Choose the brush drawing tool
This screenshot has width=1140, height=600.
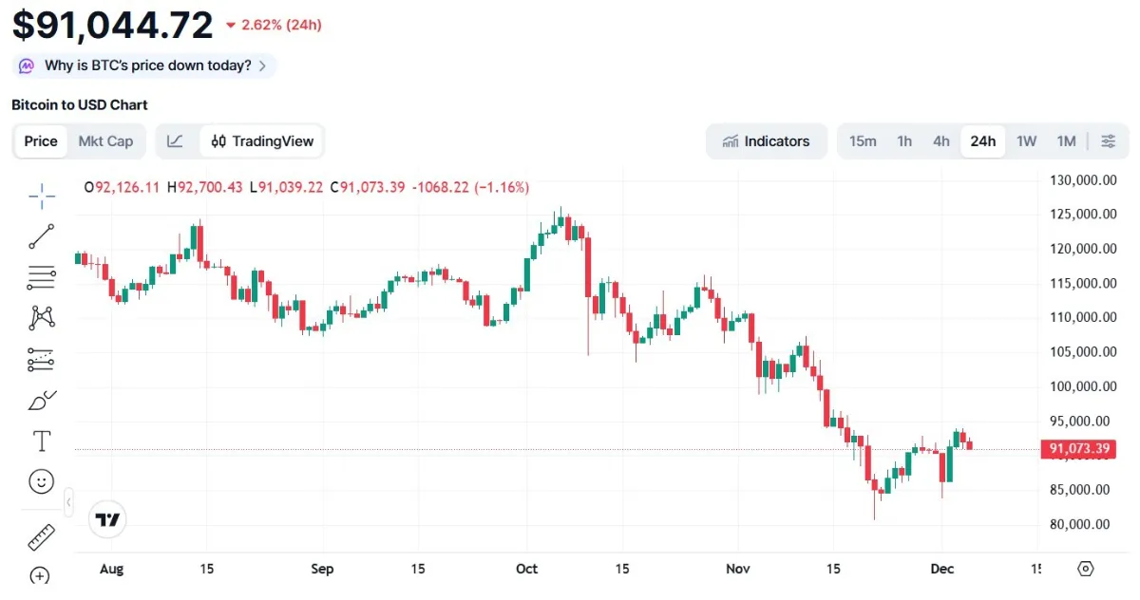tap(42, 401)
